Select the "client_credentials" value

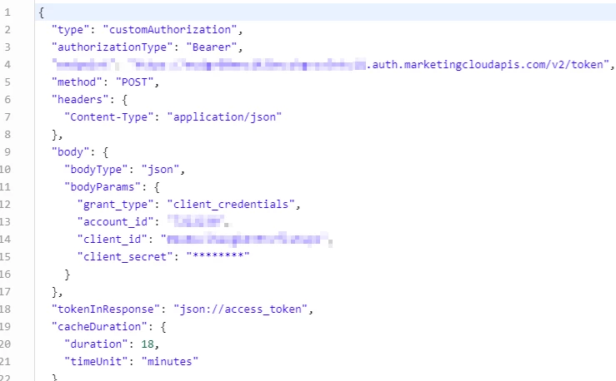coord(231,204)
